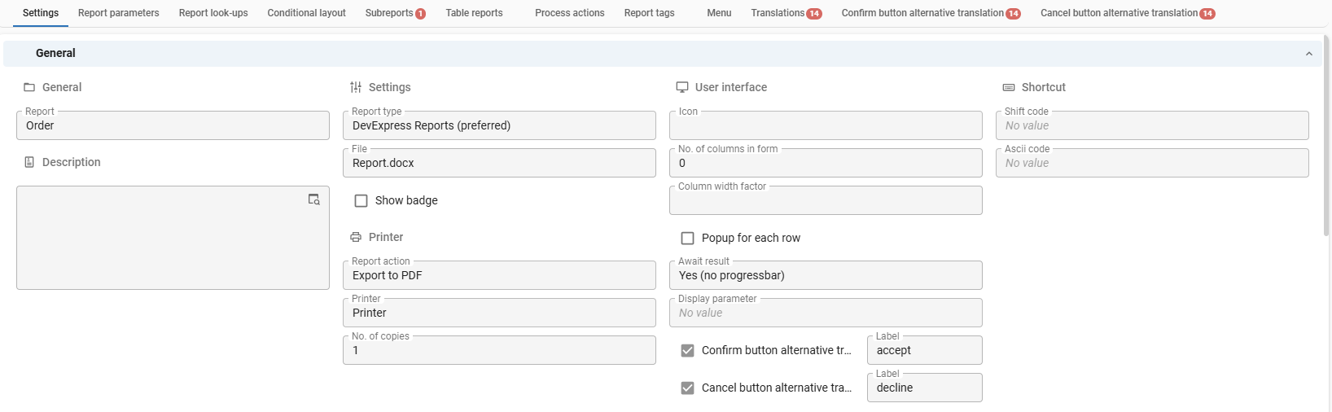Collapse the General section chevron
1332x412 pixels.
pos(1308,54)
